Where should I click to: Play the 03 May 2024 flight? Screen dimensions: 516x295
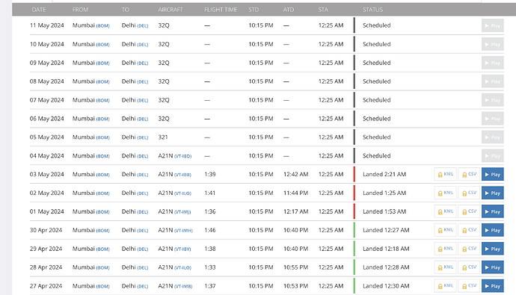pos(492,175)
